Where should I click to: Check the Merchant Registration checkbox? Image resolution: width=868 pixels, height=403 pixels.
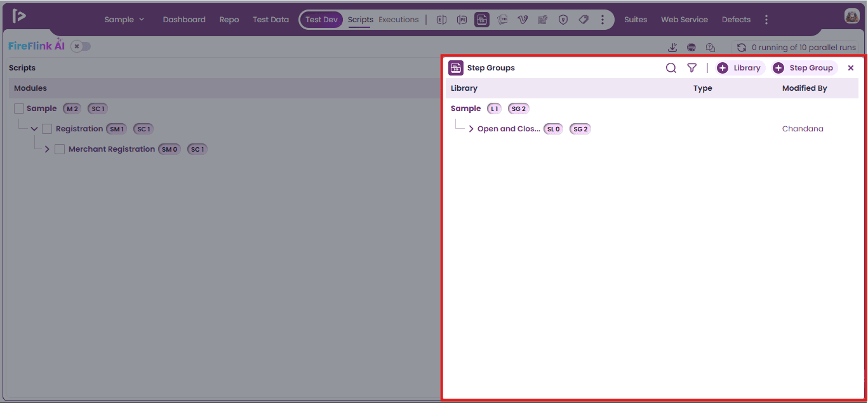[60, 149]
